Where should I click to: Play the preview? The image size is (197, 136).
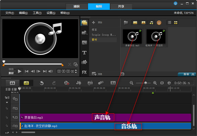pos(20,71)
